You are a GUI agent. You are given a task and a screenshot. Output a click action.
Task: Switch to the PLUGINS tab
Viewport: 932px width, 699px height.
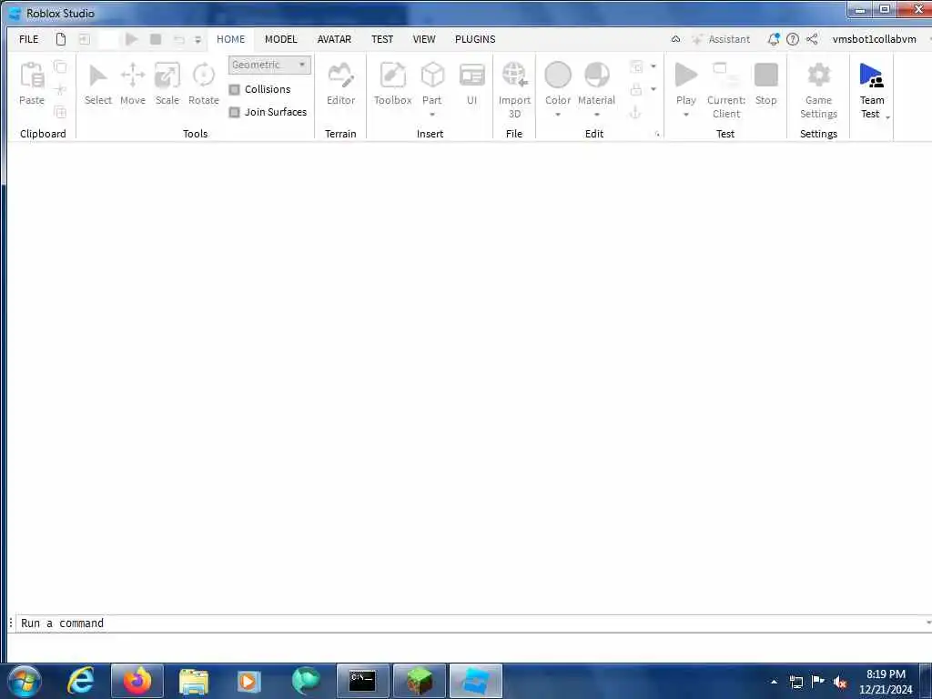(475, 39)
